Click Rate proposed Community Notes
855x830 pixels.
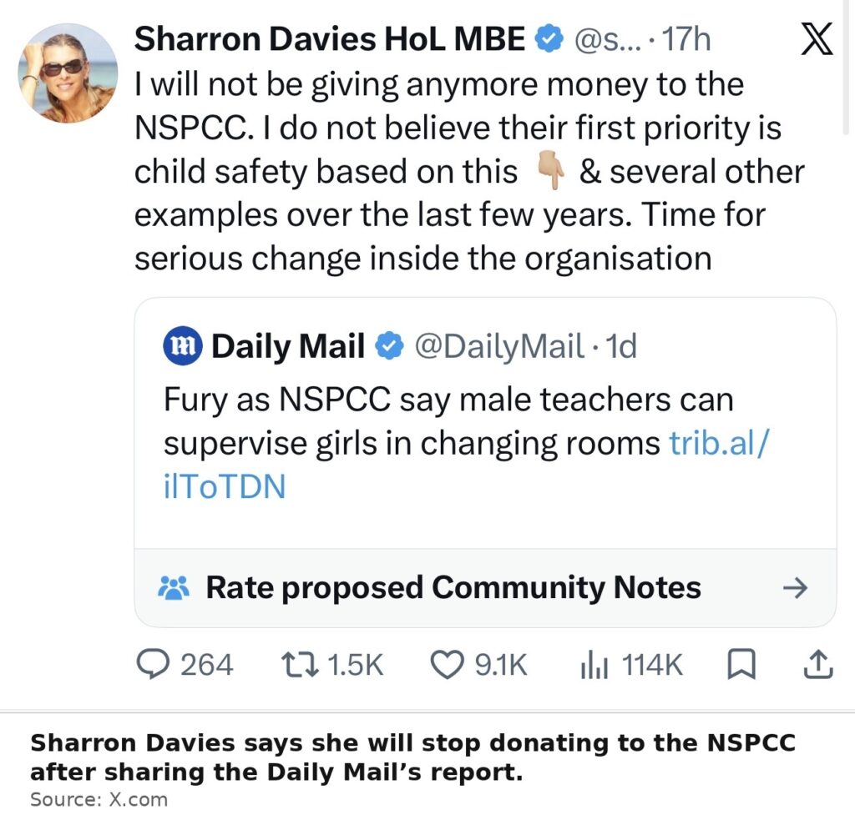coord(453,587)
